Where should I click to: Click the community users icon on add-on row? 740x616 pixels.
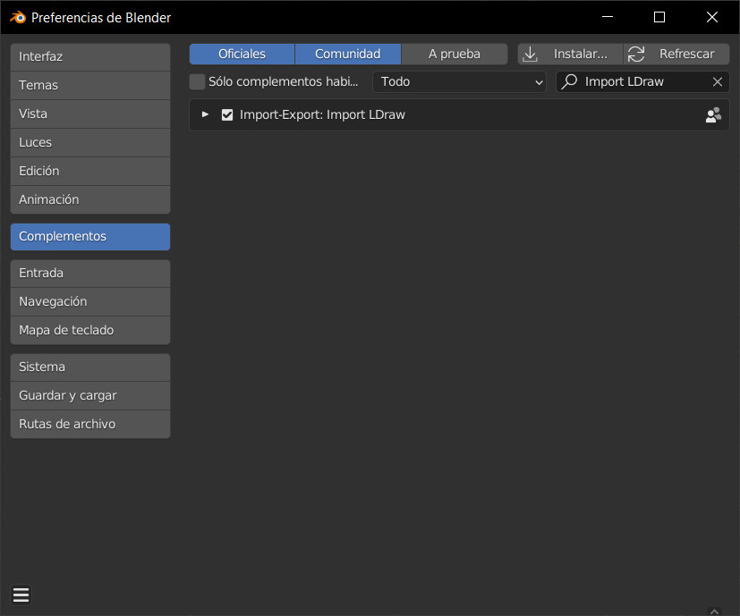pos(713,114)
